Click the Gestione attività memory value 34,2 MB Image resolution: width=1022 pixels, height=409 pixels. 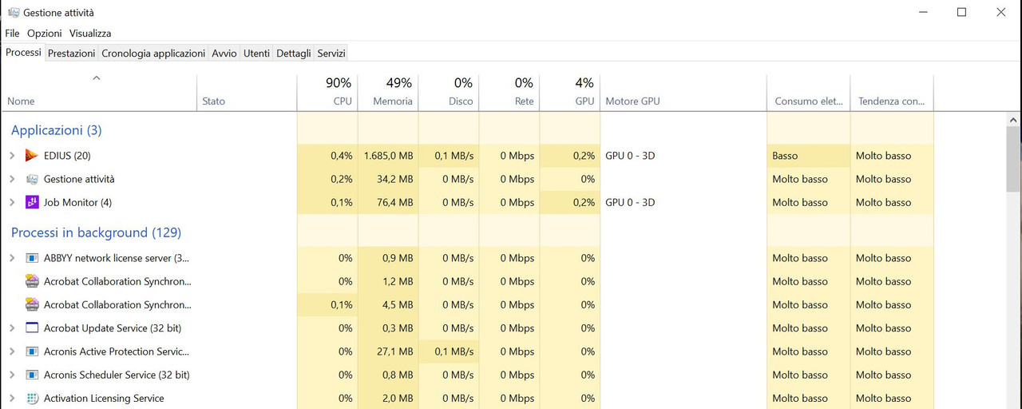[388, 179]
